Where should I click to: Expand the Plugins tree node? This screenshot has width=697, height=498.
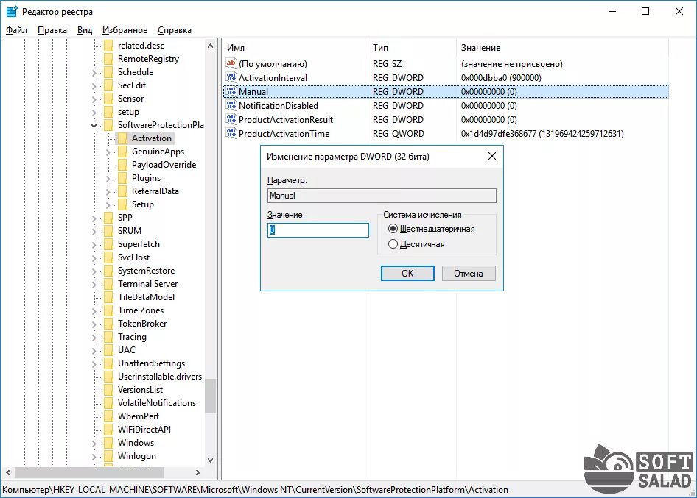(x=108, y=179)
